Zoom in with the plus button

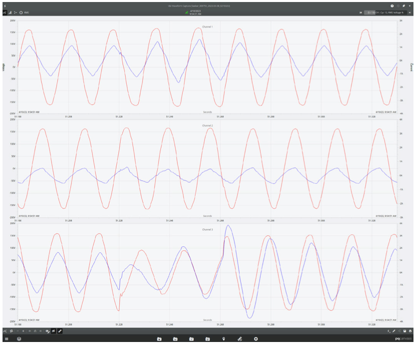23,331
